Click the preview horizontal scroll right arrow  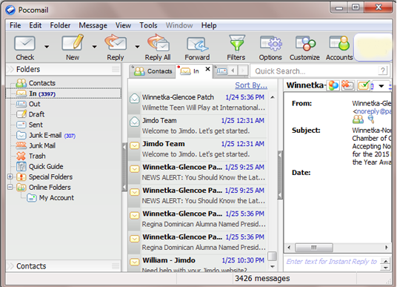click(x=387, y=248)
